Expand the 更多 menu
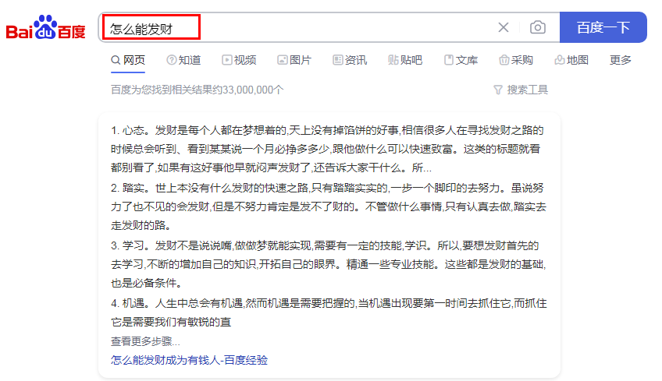The height and width of the screenshot is (381, 662). [x=620, y=60]
